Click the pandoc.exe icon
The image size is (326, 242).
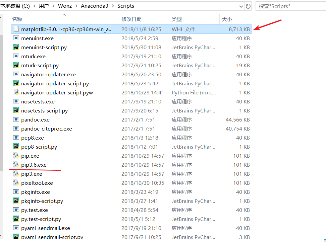16,119
